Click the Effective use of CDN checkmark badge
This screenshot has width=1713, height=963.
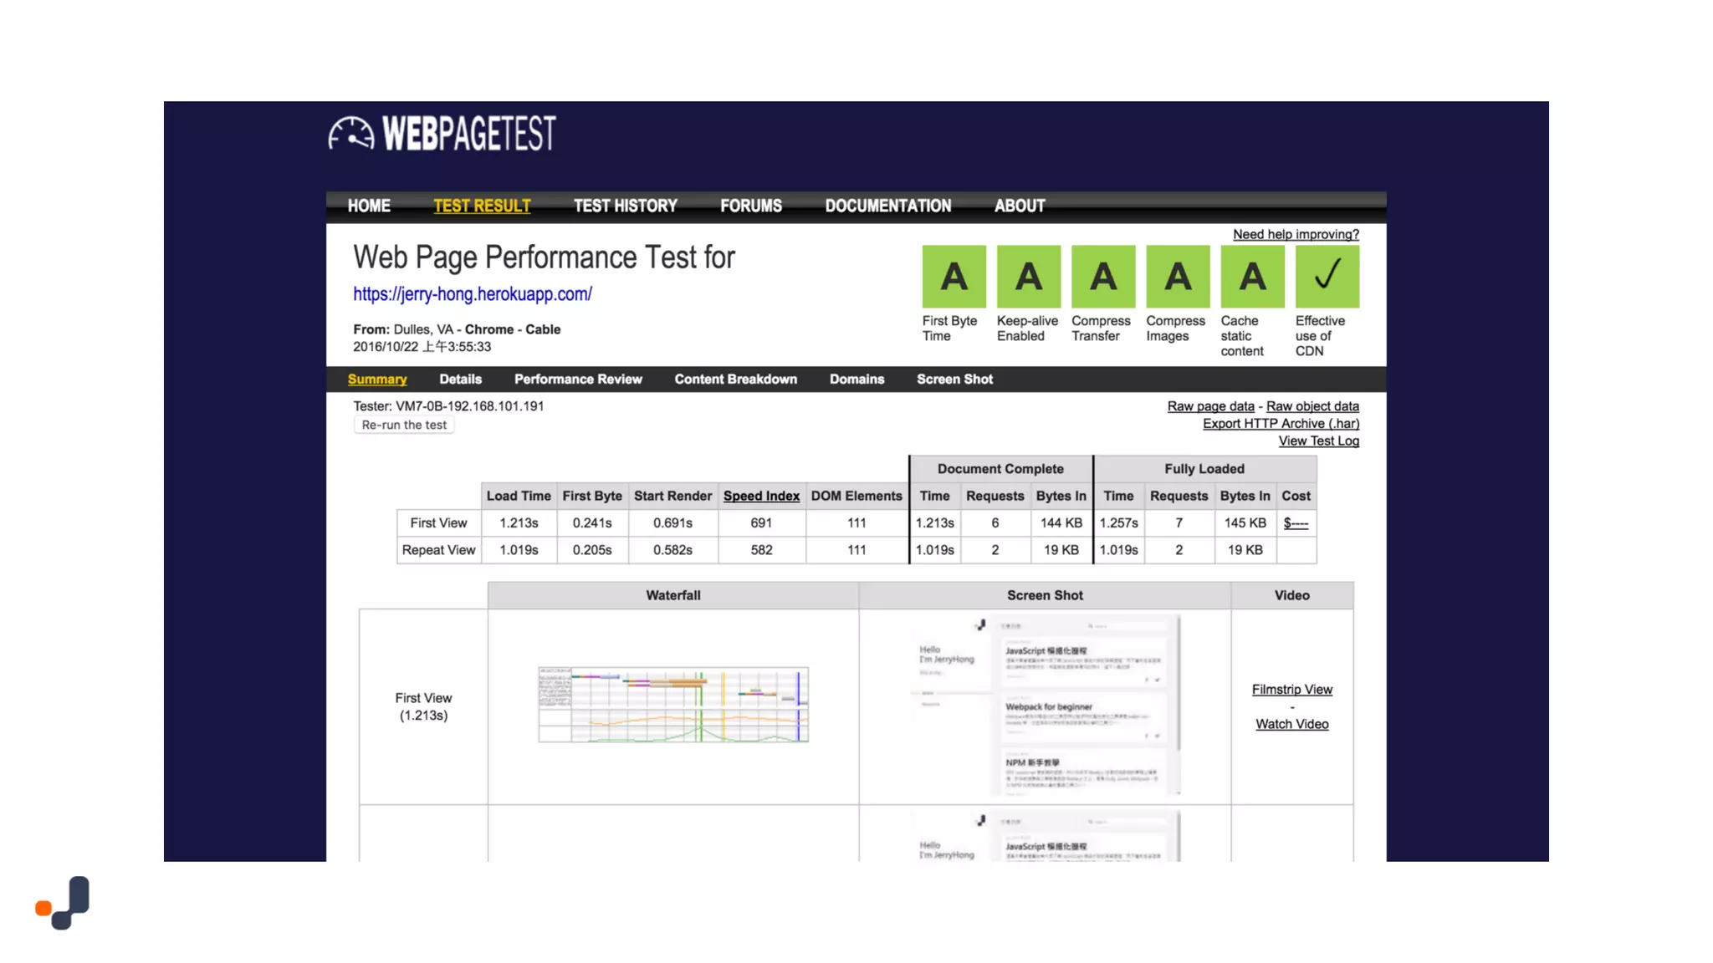pos(1327,277)
